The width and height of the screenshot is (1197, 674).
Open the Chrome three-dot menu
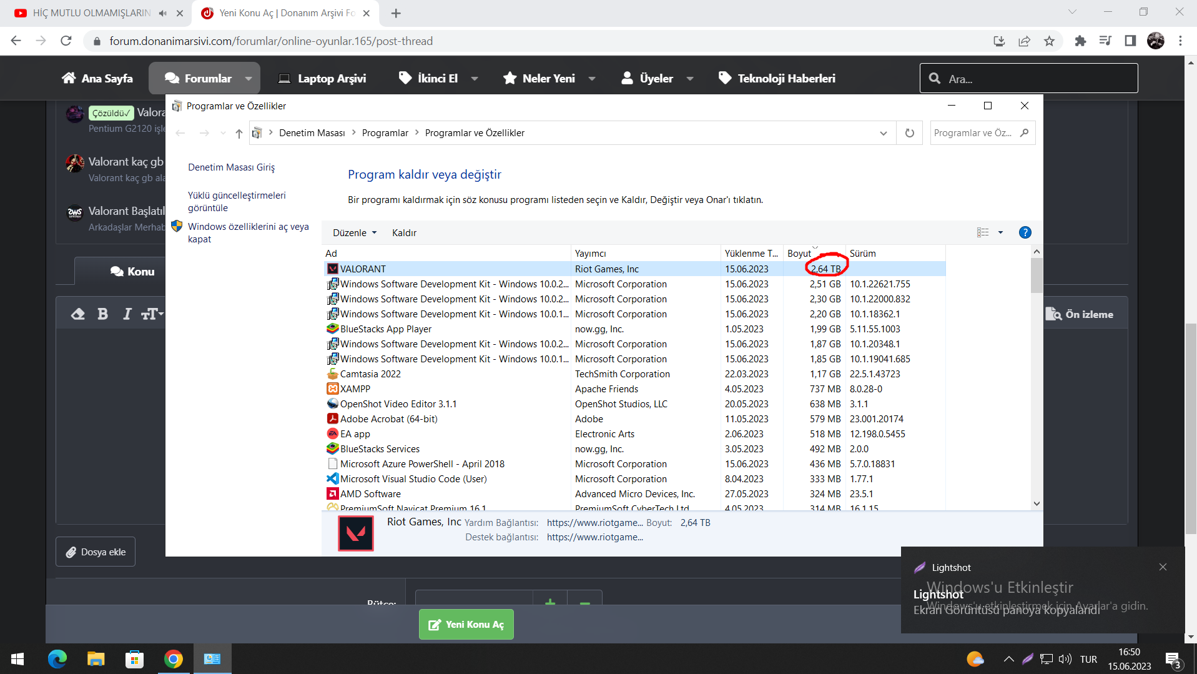pyautogui.click(x=1180, y=41)
